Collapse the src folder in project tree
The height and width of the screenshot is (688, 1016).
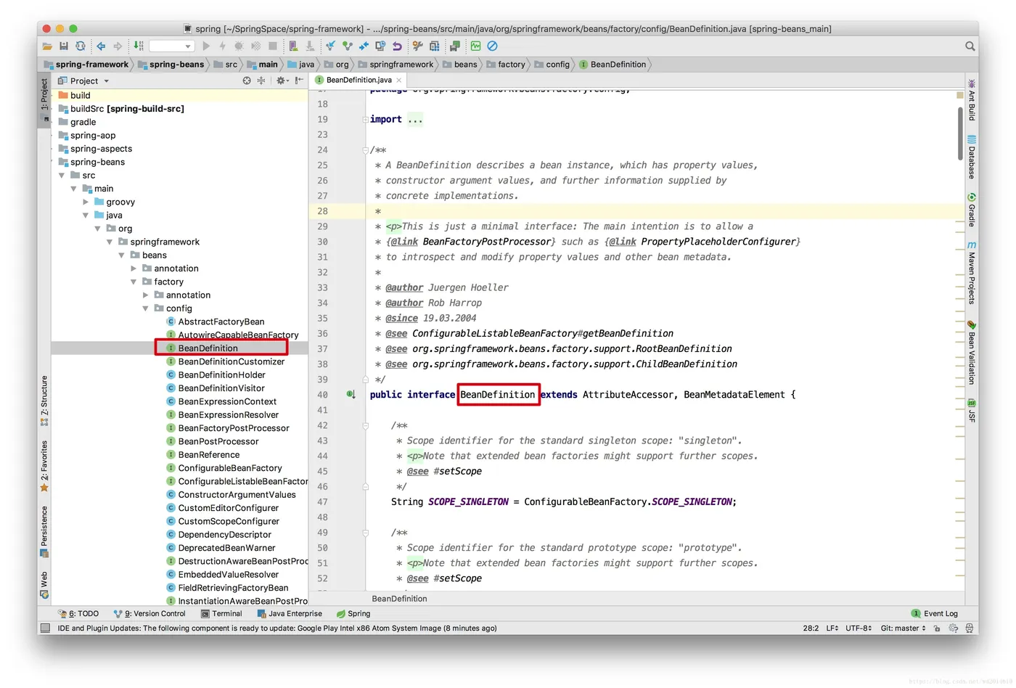click(62, 176)
